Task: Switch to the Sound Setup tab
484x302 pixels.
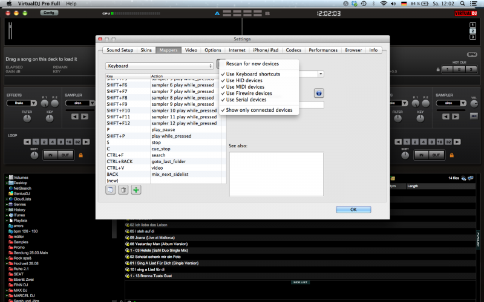Action: [x=119, y=50]
